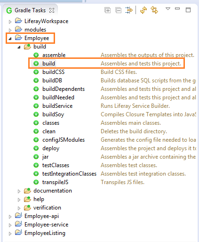Screen dimensions: 199x242
Task: Select the transpileJS task
Action: [55, 182]
